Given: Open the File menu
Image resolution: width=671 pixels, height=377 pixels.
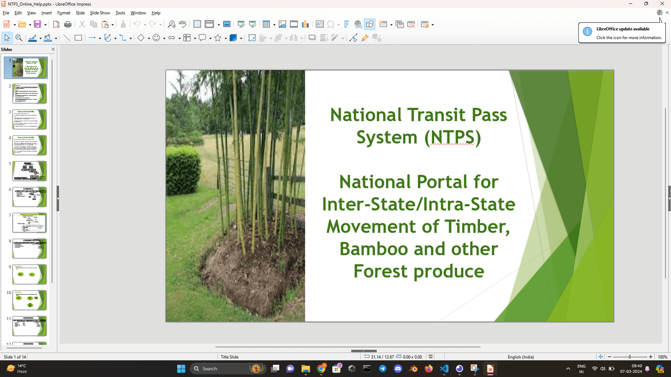Looking at the screenshot, I should 6,13.
